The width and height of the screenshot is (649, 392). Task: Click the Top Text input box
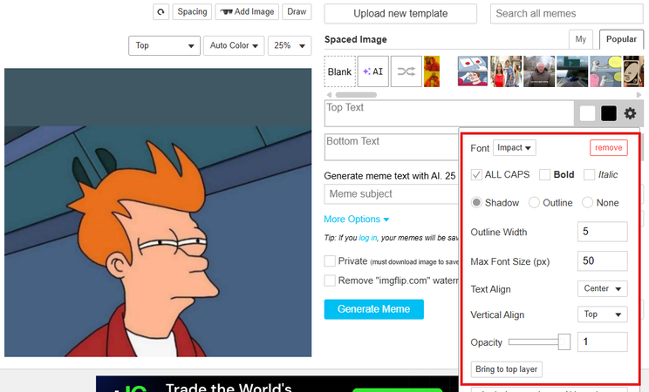(x=449, y=113)
